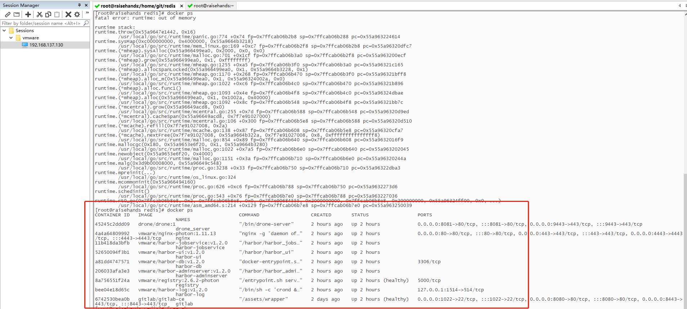
Task: Pin the Session Manager panel
Action: pyautogui.click(x=79, y=5)
